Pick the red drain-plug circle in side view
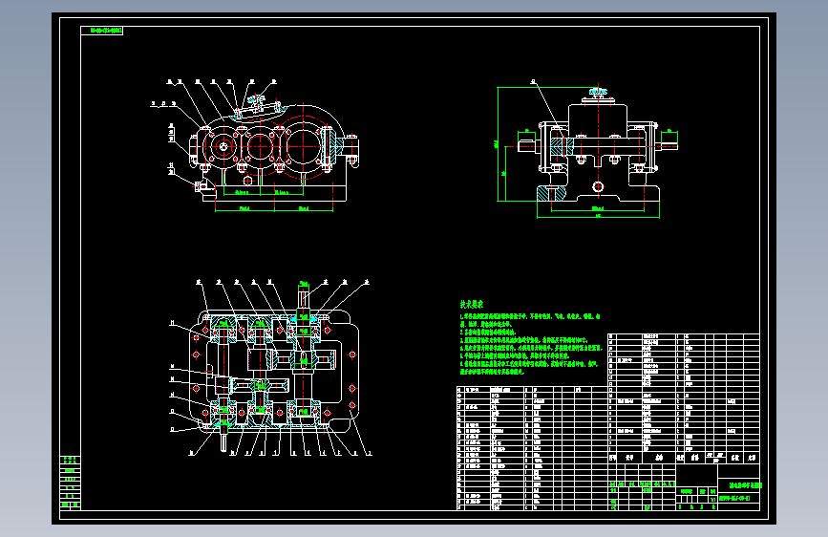 coord(598,186)
